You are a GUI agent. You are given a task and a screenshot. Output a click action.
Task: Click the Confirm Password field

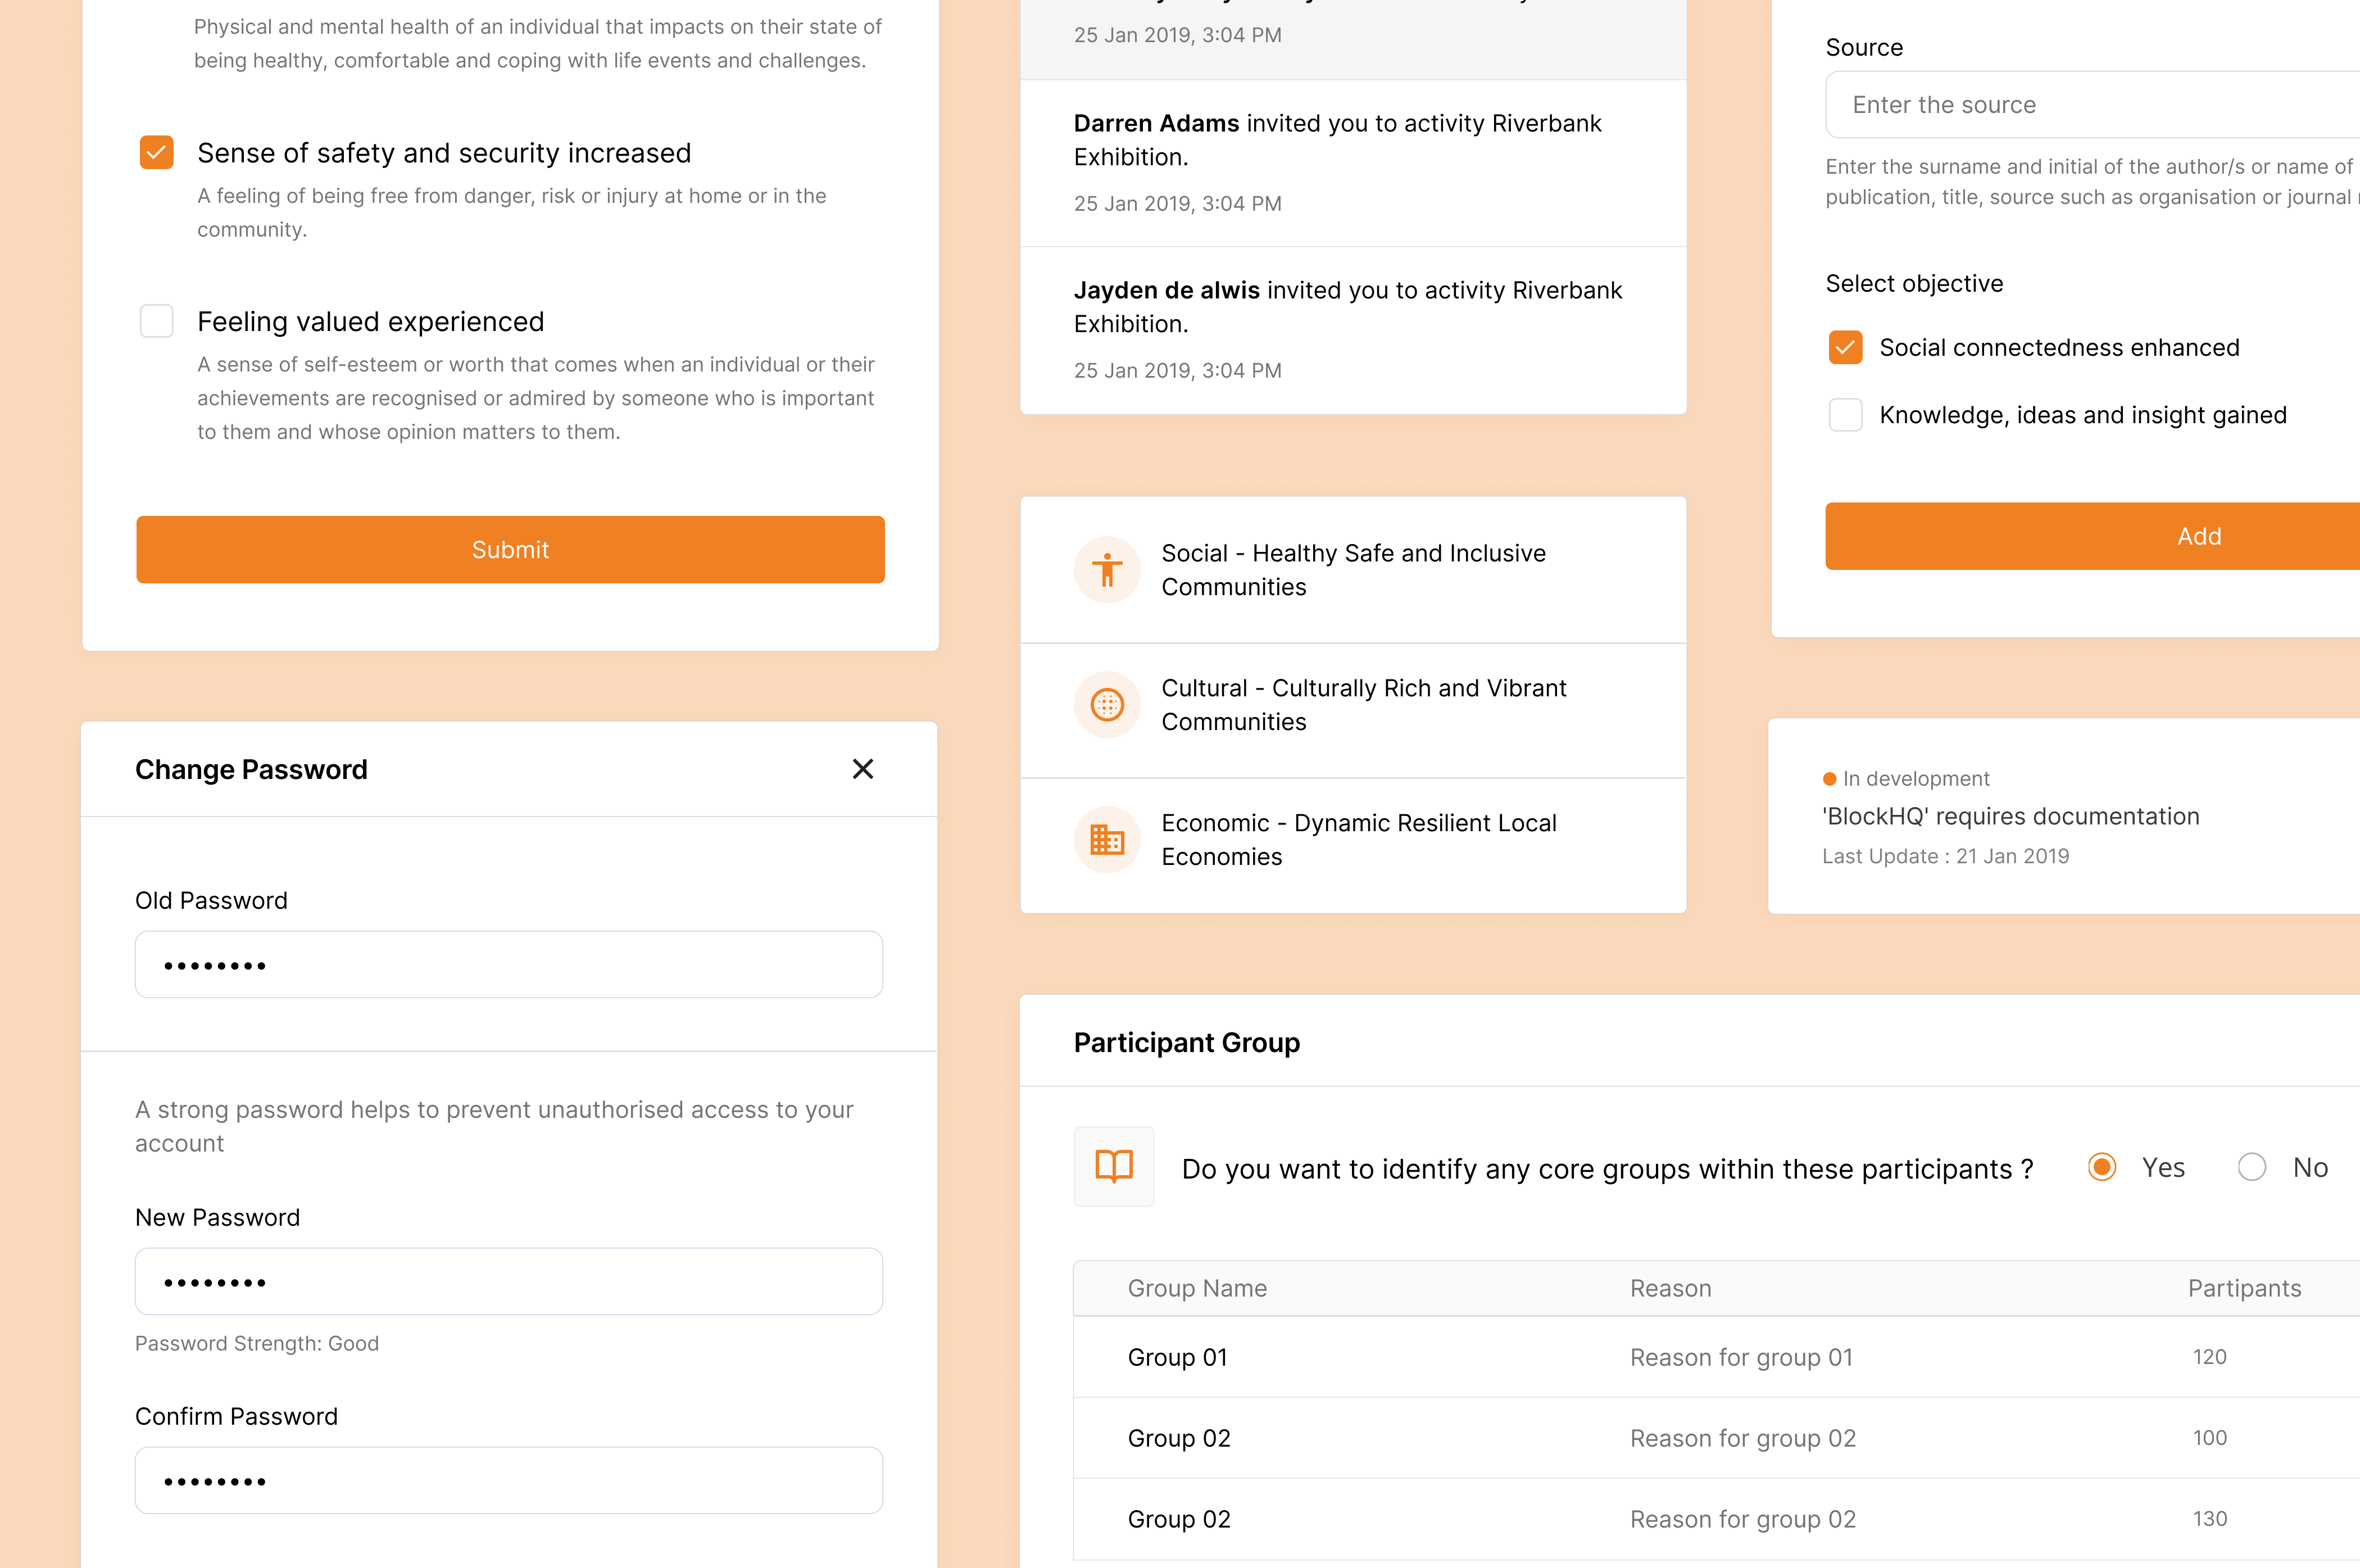point(509,1481)
